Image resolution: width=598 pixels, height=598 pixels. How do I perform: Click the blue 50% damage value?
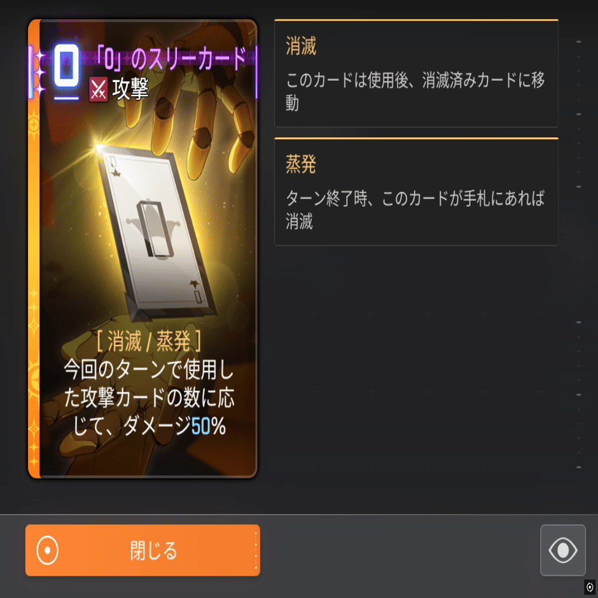coord(208,426)
